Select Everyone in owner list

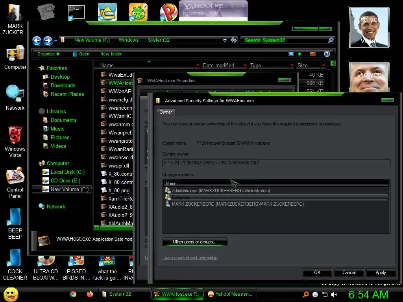point(276,197)
